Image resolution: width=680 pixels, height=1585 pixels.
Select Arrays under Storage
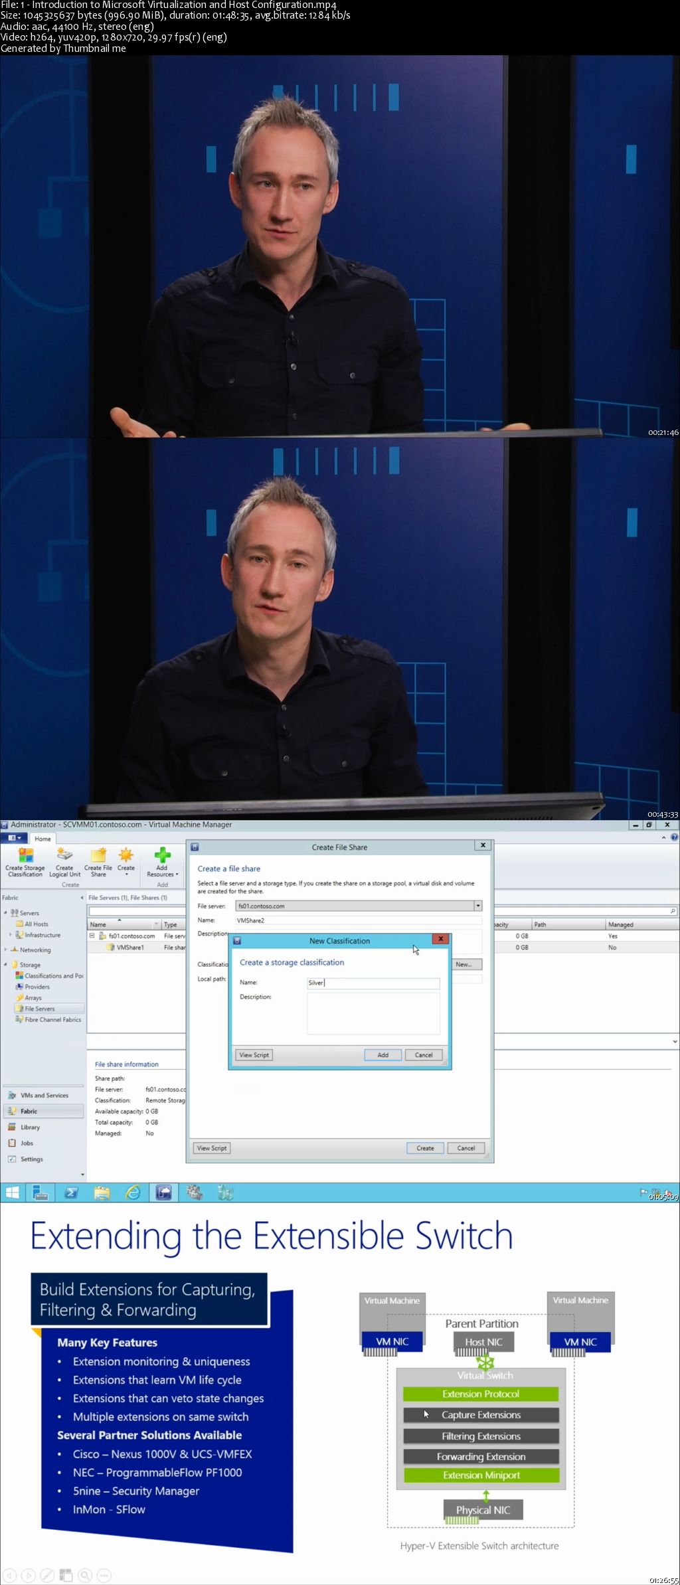29,997
